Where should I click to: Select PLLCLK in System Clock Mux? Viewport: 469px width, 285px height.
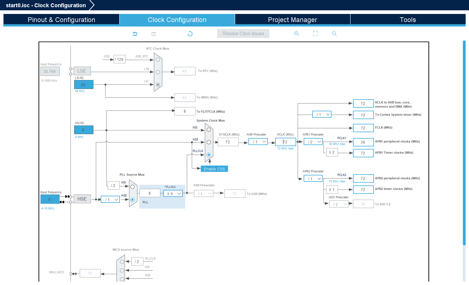tap(209, 154)
